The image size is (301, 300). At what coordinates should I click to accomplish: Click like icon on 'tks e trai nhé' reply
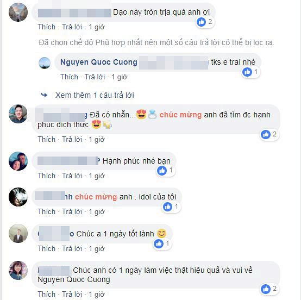point(247,72)
